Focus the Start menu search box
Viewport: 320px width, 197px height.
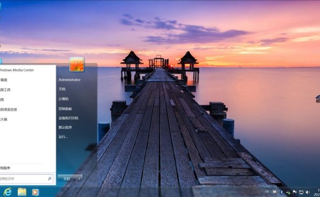(26, 179)
